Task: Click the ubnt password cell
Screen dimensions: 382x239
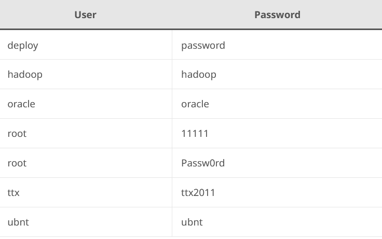Action: (277, 222)
